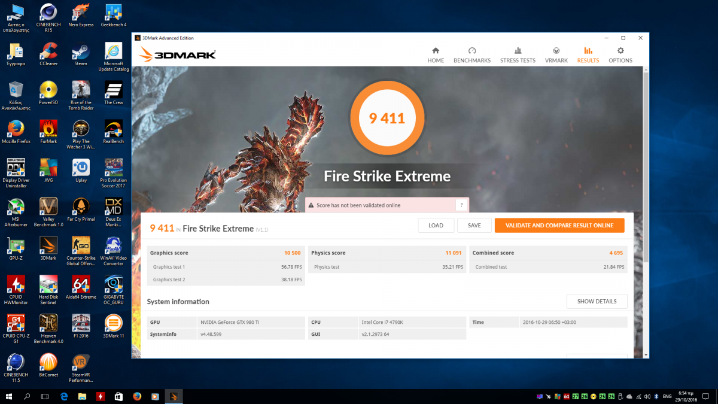Open GIGABYTE OC_GURU desktop icon

114,290
